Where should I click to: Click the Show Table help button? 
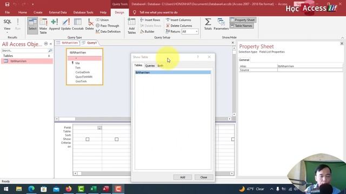198,57
